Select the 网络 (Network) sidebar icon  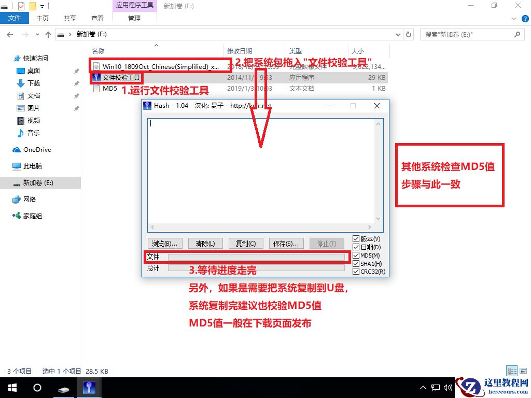click(25, 199)
